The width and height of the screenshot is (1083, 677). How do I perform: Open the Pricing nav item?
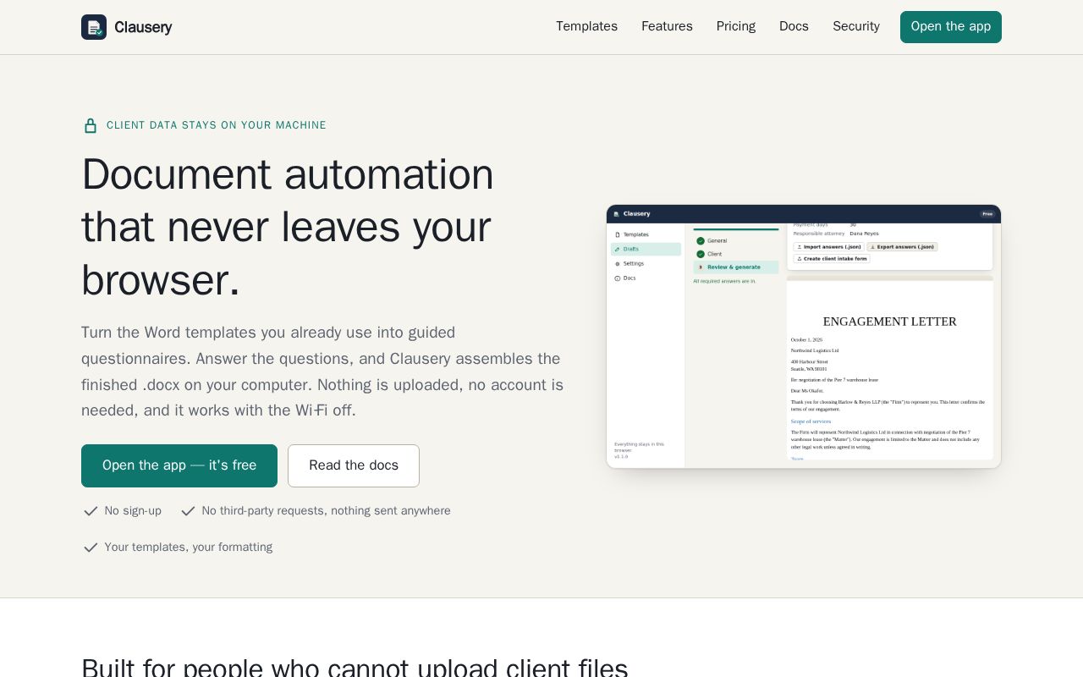tap(736, 26)
